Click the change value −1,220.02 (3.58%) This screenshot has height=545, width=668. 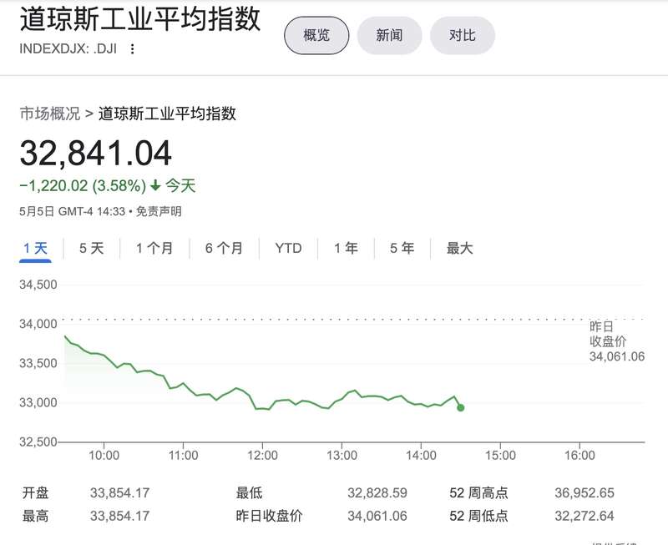83,186
